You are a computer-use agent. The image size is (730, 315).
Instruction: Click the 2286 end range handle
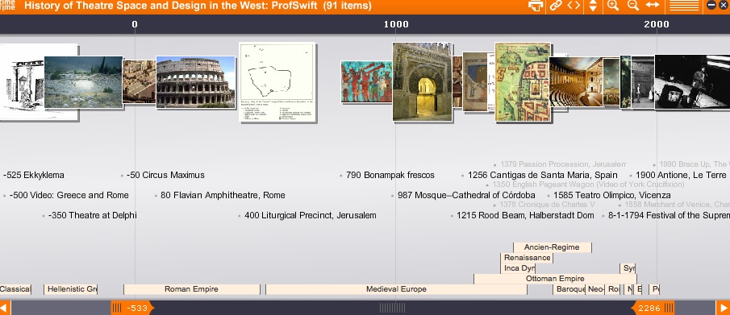tap(653, 308)
